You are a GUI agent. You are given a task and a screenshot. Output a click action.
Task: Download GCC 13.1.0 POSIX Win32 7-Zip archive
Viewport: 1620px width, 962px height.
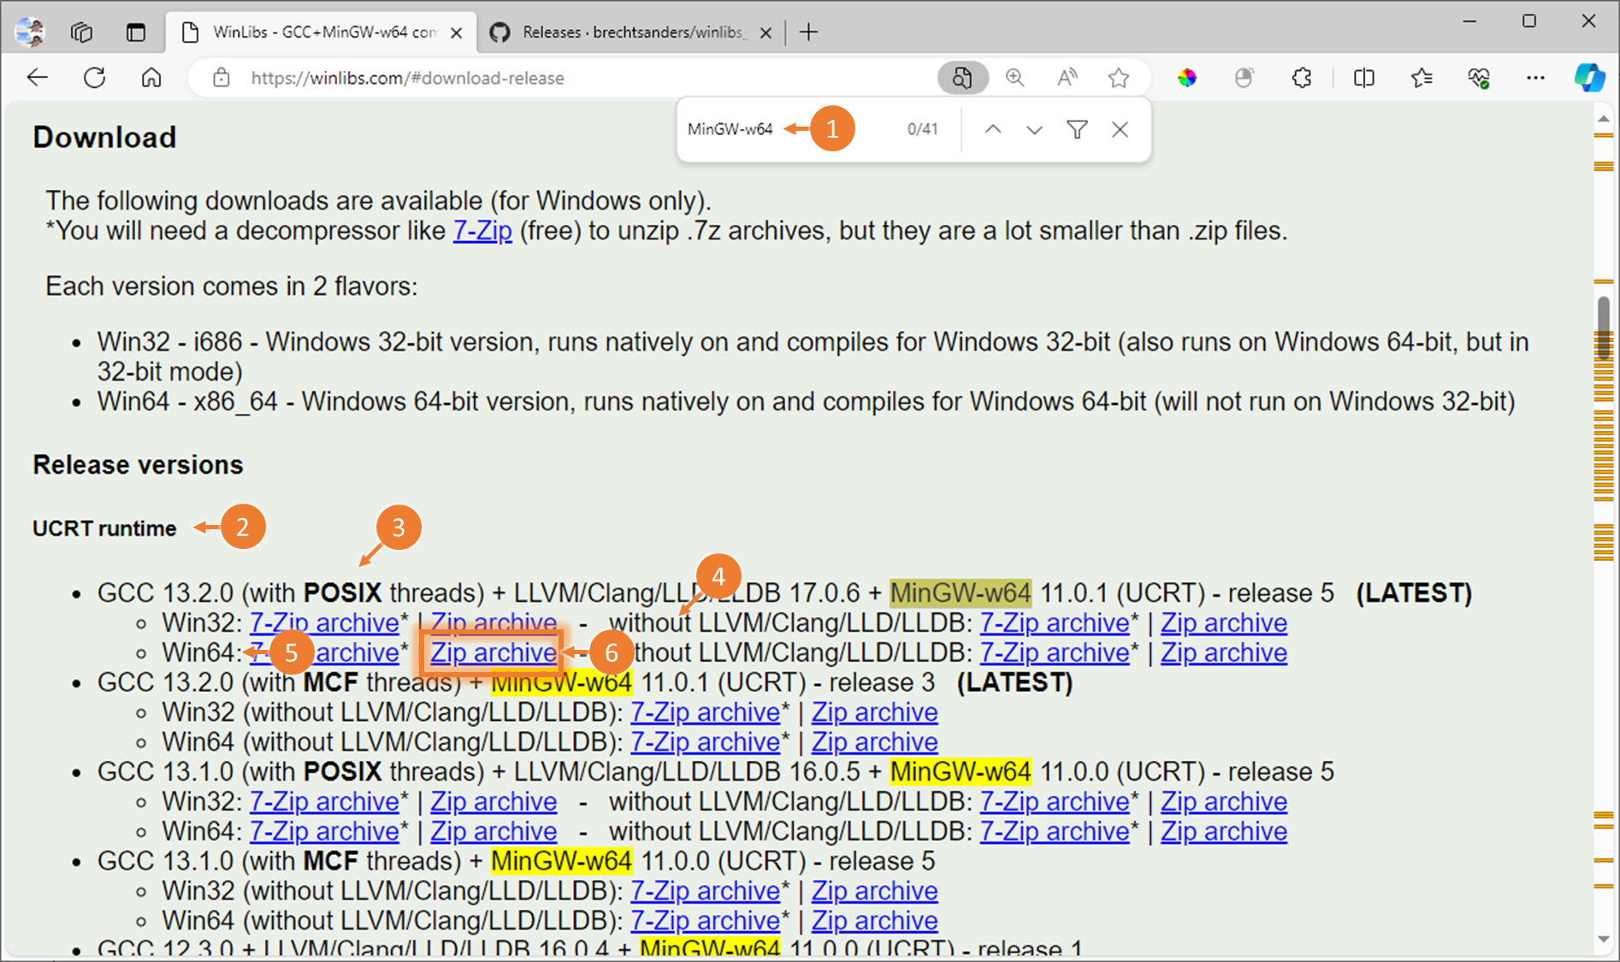tap(324, 801)
